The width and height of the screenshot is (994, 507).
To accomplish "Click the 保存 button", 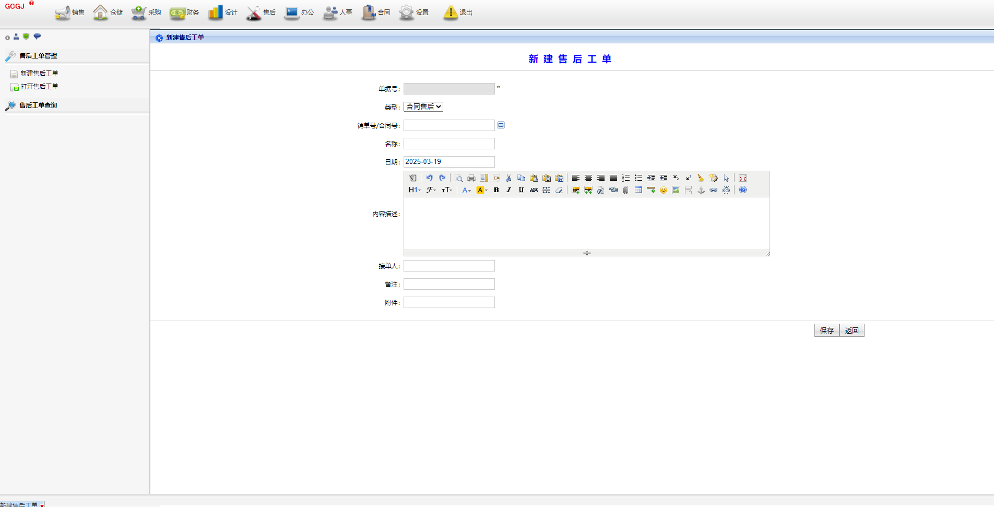I will [826, 331].
